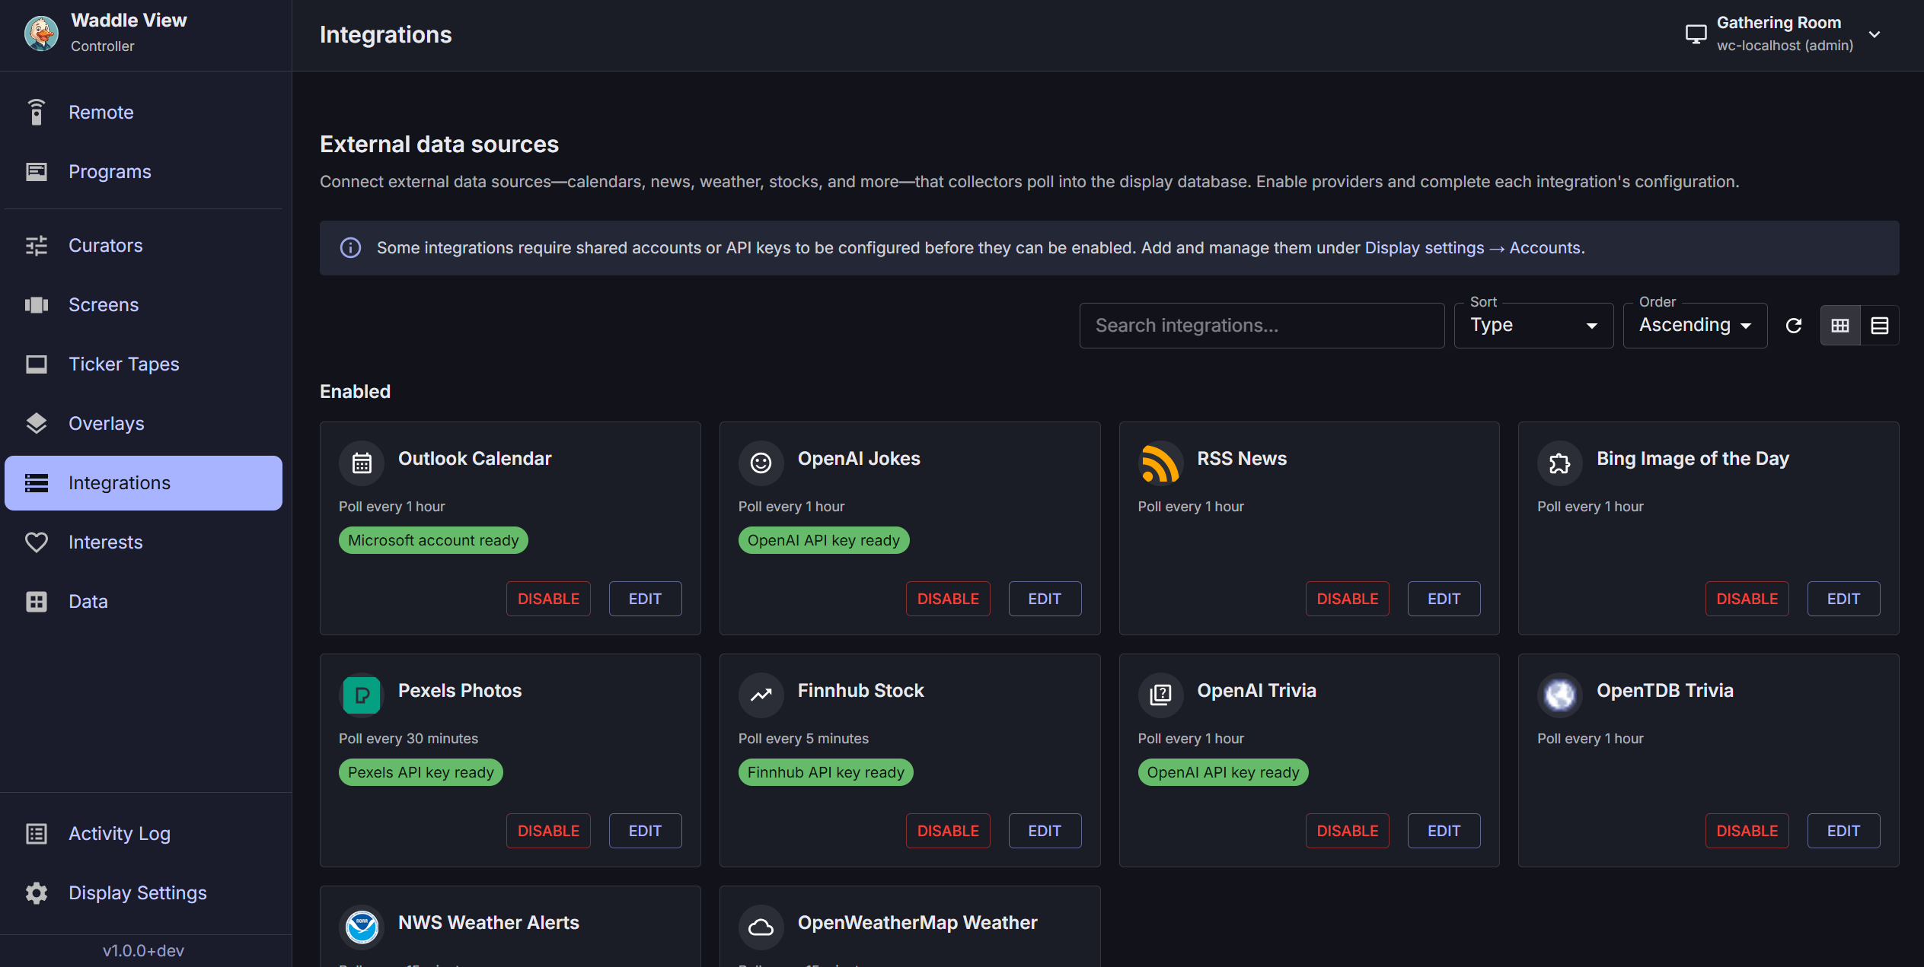Click the monitor icon beside Gathering Room
Screen dimensions: 1924x967
tap(1696, 34)
